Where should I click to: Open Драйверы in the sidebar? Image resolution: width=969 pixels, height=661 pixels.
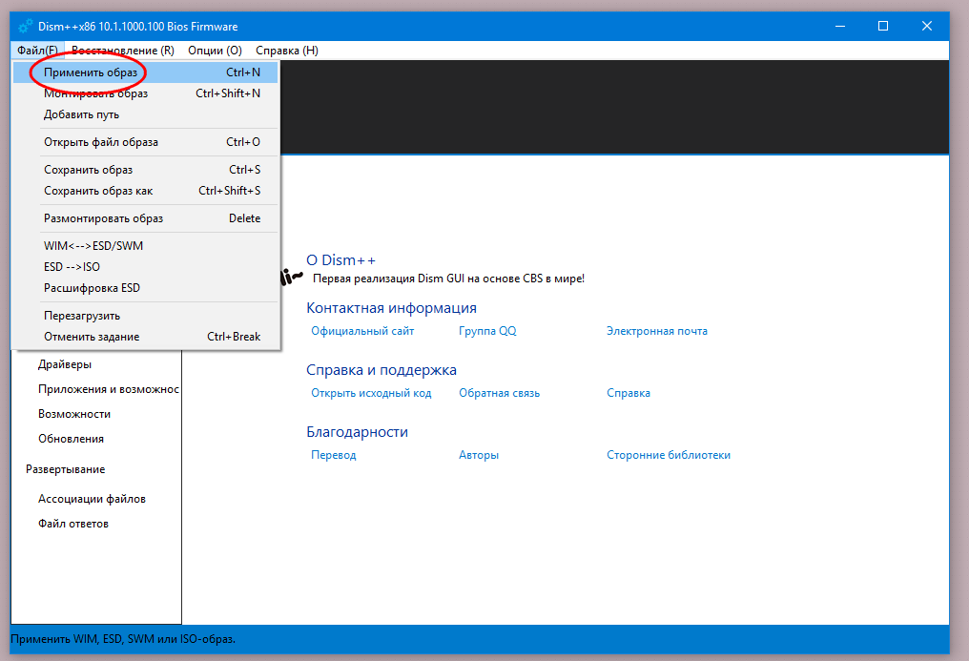(x=65, y=364)
